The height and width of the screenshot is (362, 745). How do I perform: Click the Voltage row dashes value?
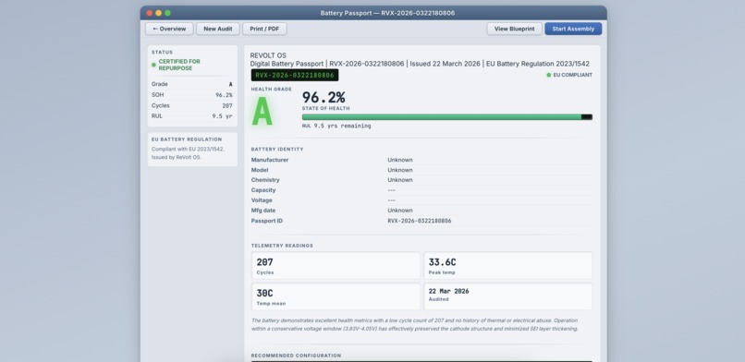pos(392,200)
